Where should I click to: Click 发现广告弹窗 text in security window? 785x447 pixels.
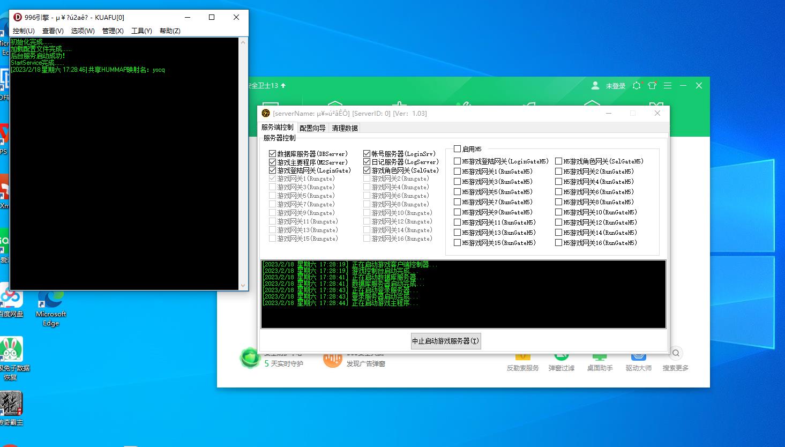click(x=365, y=364)
